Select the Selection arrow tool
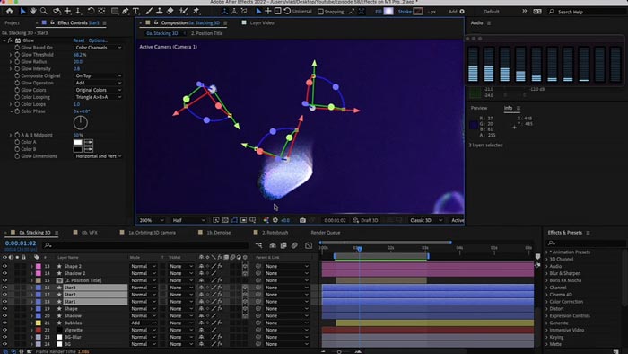Viewport: 628px width, 354px height. pos(22,11)
